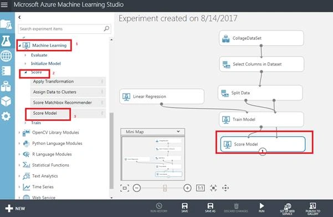
Task: Select the Train Model node
Action: (261, 119)
